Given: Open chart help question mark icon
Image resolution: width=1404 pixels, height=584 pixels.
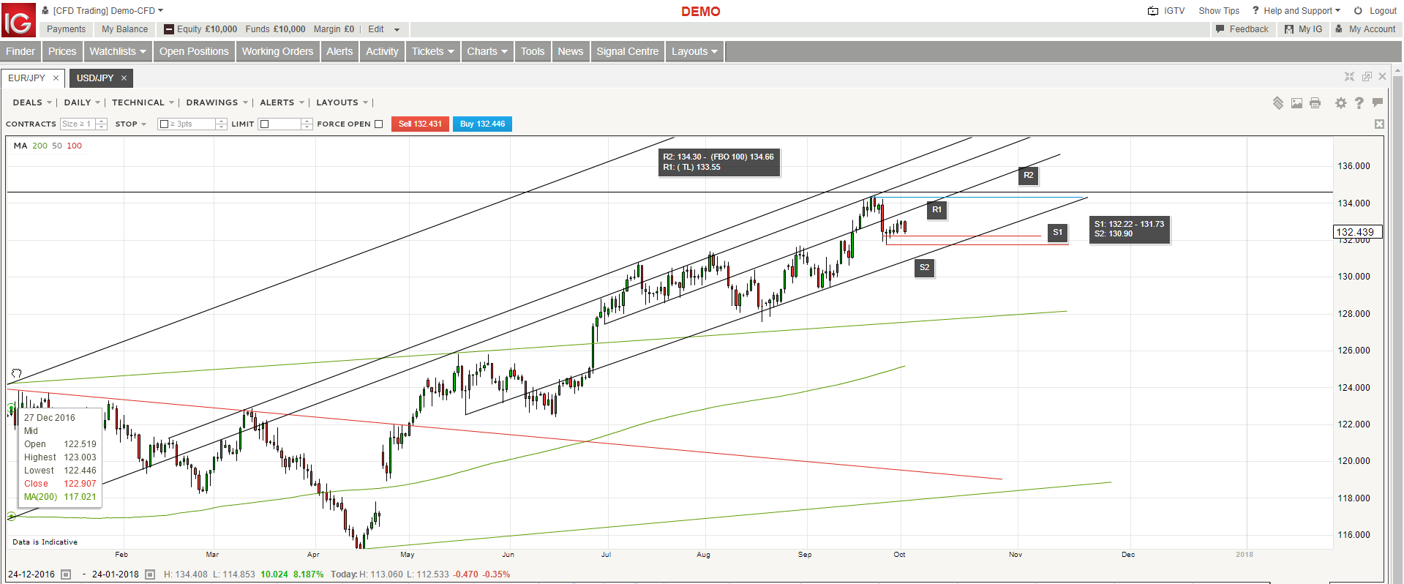Looking at the screenshot, I should coord(1359,103).
